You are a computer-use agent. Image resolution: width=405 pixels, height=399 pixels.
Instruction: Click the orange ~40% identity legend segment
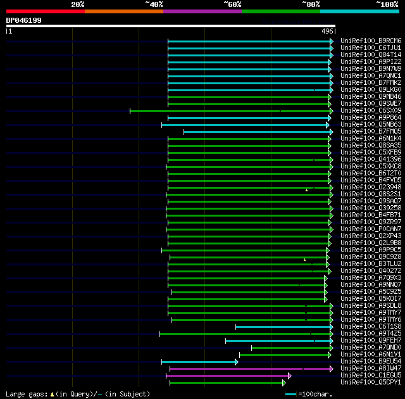point(124,11)
